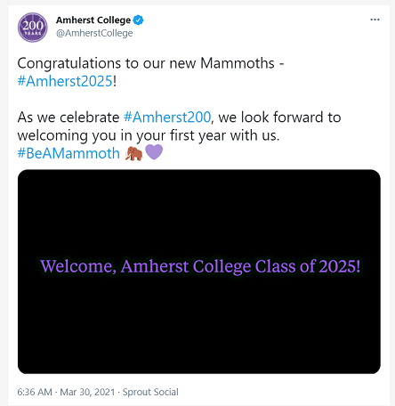This screenshot has width=395, height=406.
Task: Click the Sprout Social source label
Action: (x=150, y=392)
